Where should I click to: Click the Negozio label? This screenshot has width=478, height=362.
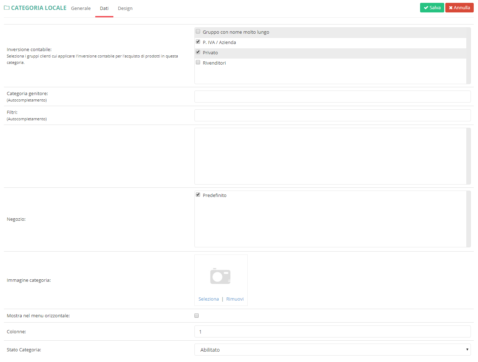click(16, 219)
